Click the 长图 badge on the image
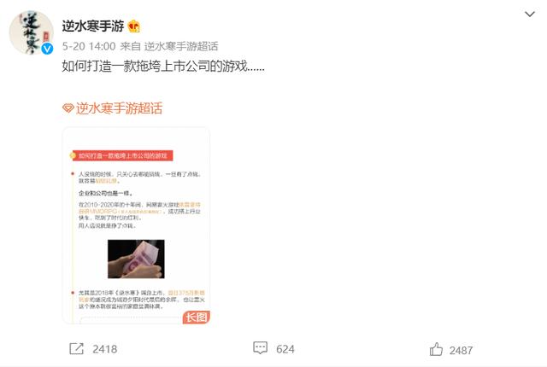The height and width of the screenshot is (367, 547). point(197,317)
